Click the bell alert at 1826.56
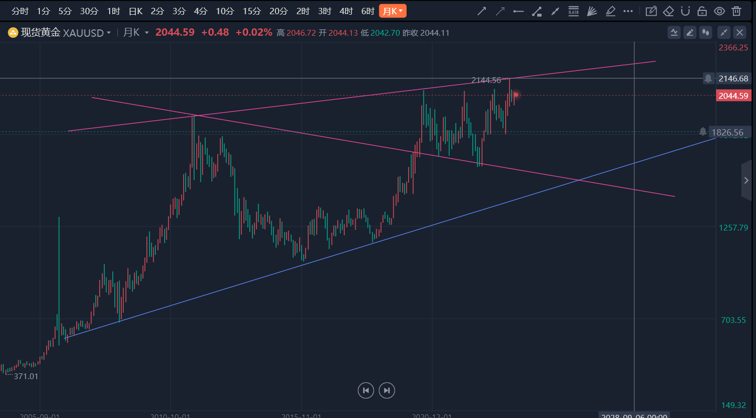Image resolution: width=756 pixels, height=418 pixels. [x=703, y=131]
